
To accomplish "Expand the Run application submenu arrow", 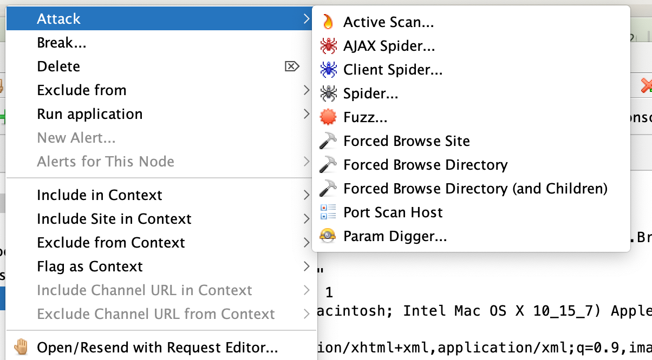I will 307,114.
